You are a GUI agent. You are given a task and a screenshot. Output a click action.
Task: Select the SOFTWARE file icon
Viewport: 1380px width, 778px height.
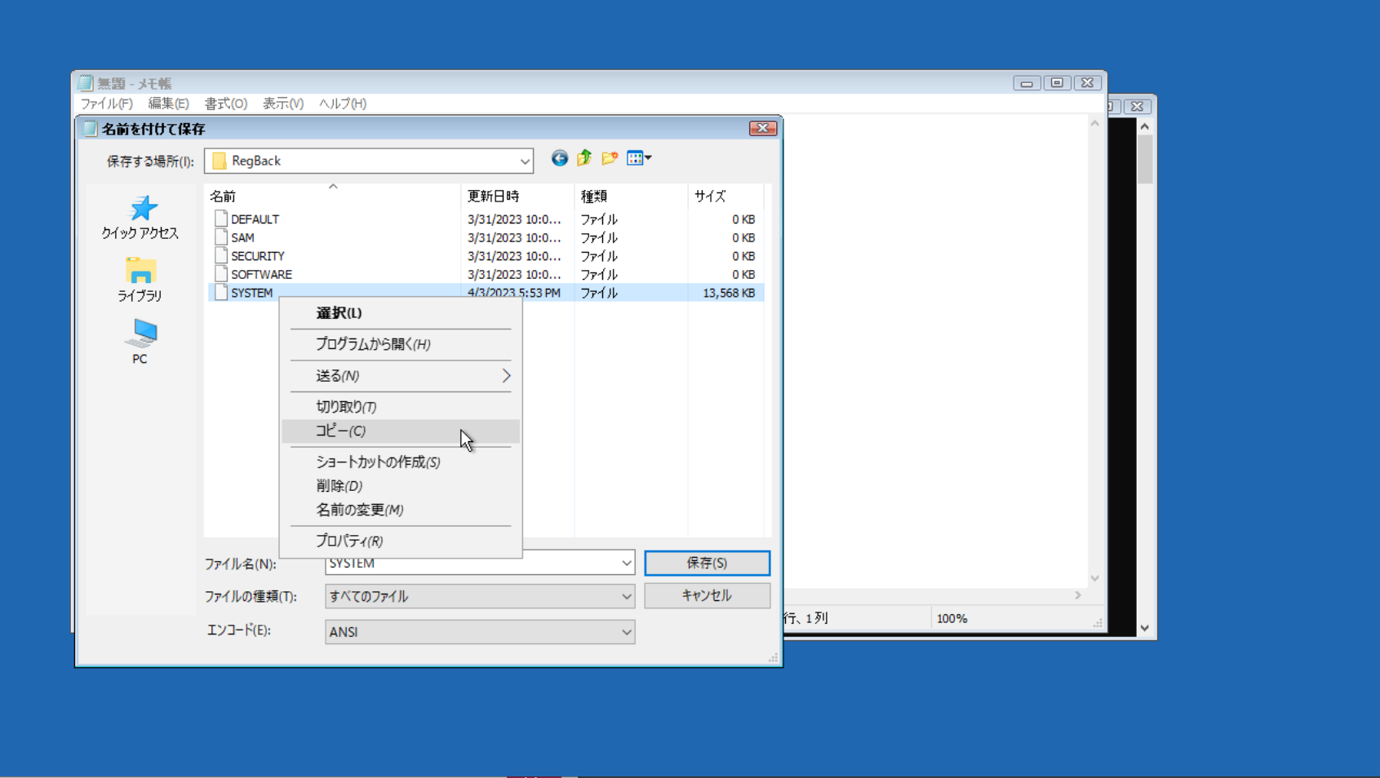tap(221, 274)
